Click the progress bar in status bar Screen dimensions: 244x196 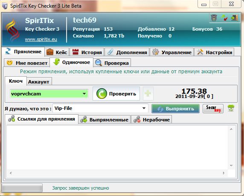click(x=22, y=188)
